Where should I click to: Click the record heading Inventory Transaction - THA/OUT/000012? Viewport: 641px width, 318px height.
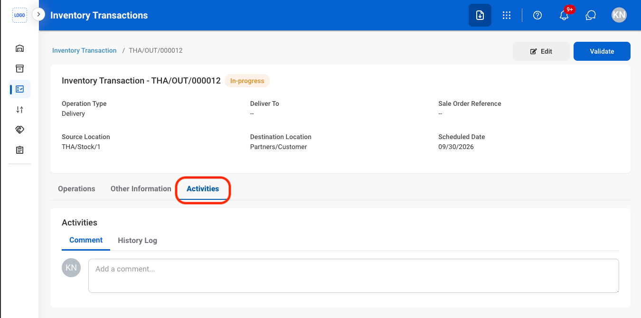(x=141, y=81)
